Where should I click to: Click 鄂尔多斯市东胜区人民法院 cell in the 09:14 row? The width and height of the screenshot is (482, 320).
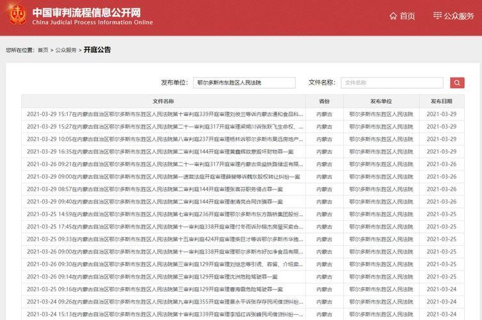381,276
